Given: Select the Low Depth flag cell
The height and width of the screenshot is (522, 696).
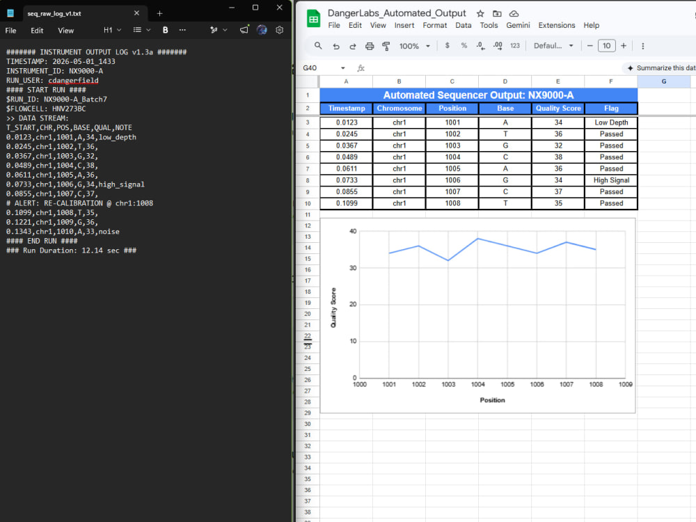Looking at the screenshot, I should (611, 122).
